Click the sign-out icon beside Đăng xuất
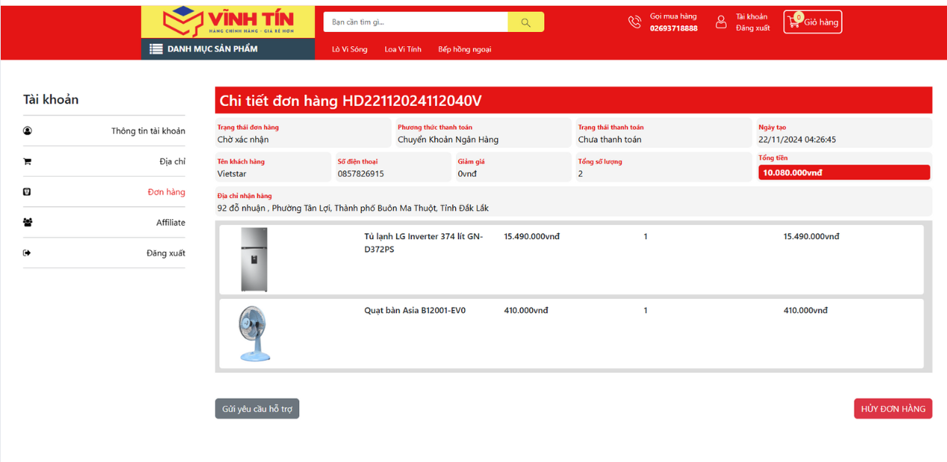 (x=28, y=253)
